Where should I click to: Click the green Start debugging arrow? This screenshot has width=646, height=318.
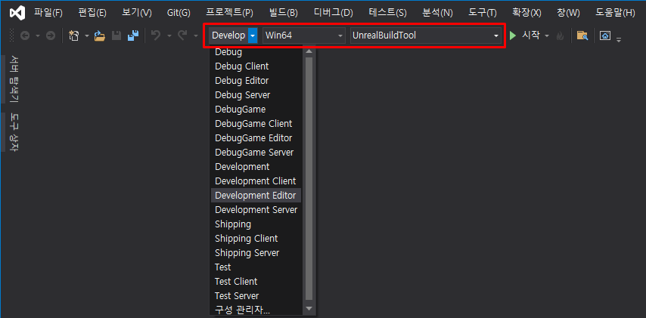point(513,36)
